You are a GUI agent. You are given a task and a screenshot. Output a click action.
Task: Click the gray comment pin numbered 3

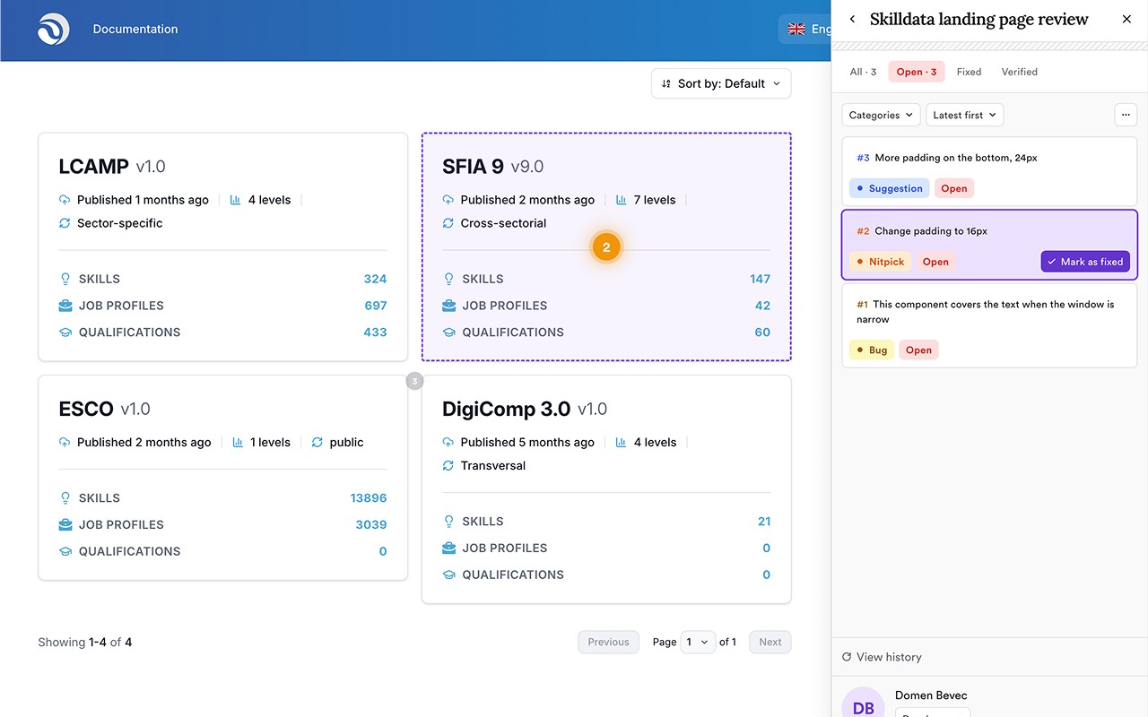[x=414, y=381]
